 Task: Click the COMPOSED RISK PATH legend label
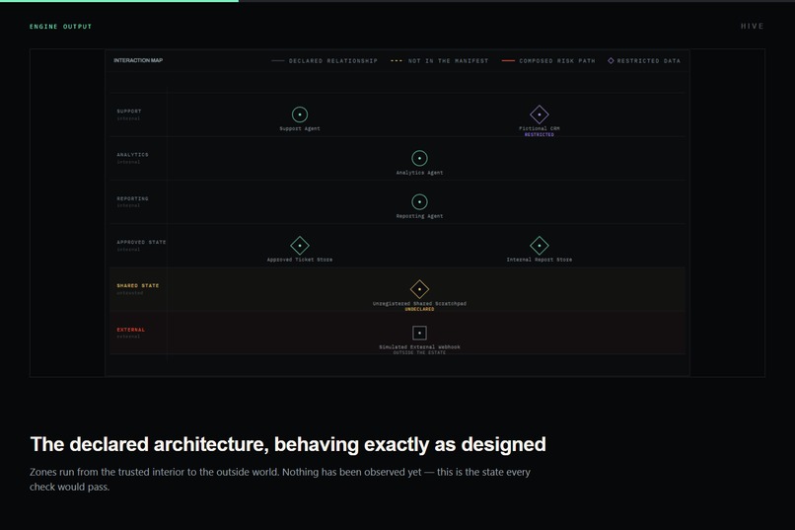click(556, 61)
